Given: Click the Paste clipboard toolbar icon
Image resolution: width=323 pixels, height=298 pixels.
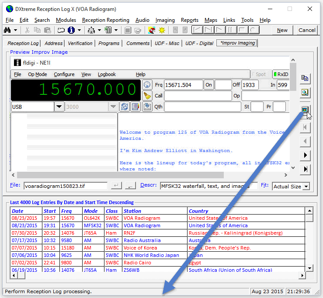Looking at the screenshot, I should [48, 30].
